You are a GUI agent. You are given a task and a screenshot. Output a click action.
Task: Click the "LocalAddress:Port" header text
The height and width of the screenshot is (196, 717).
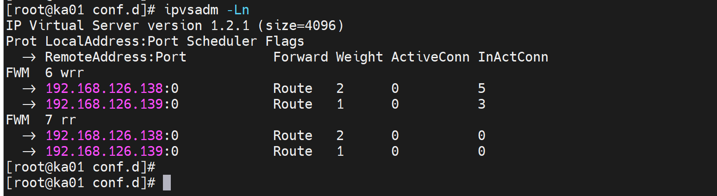pos(112,41)
